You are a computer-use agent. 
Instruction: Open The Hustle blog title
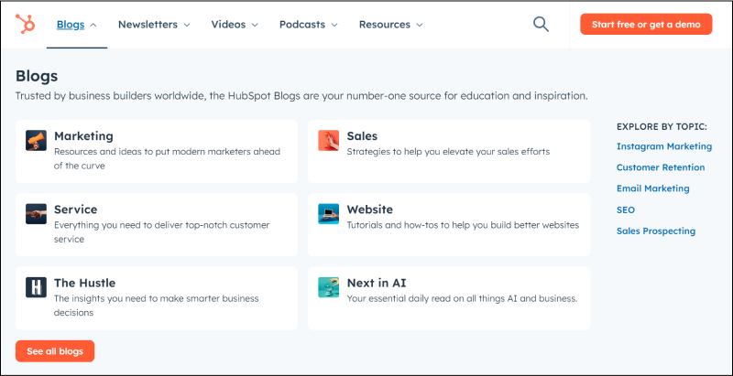point(84,283)
